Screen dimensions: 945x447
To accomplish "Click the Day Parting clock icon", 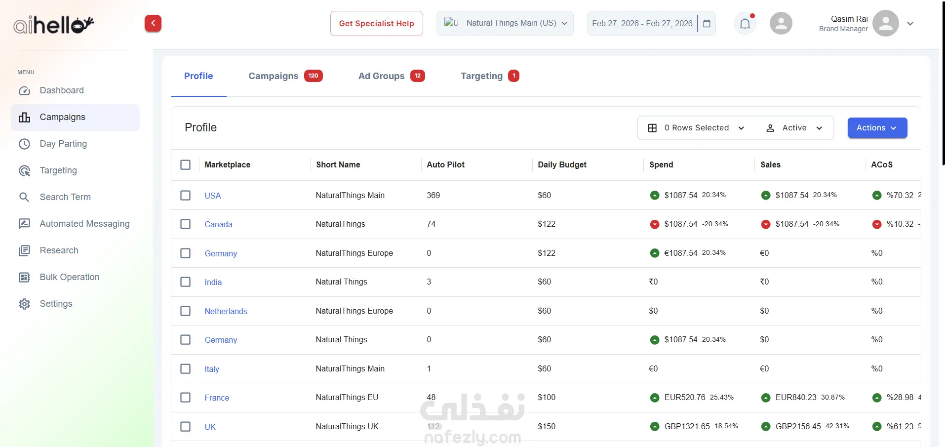I will 24,144.
